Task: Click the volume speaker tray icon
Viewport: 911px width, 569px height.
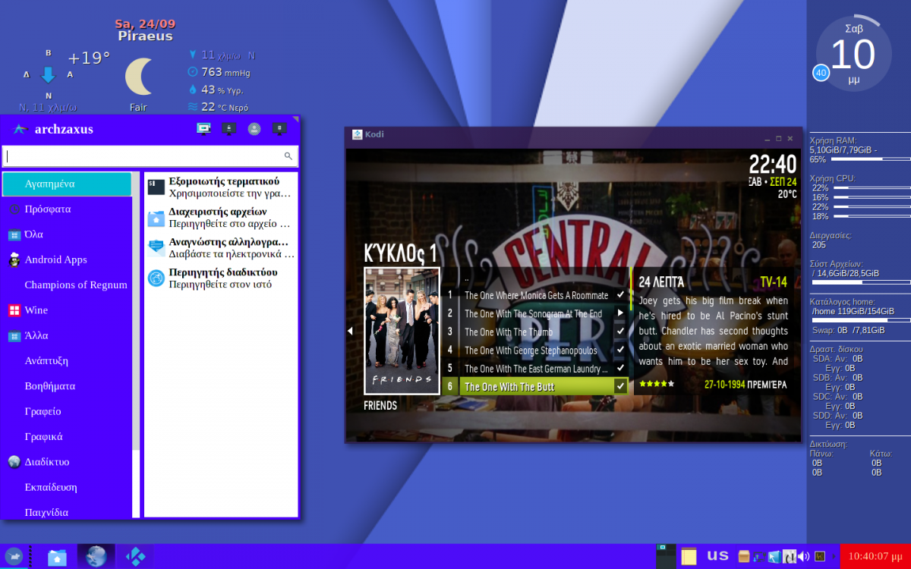Action: point(804,556)
